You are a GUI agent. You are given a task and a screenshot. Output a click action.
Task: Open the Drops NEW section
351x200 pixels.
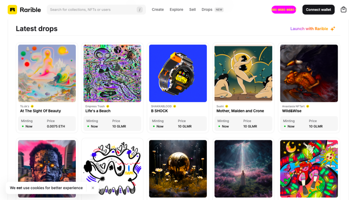(212, 10)
